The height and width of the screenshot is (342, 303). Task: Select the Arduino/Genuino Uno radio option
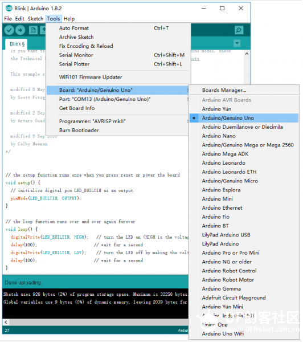click(244, 118)
